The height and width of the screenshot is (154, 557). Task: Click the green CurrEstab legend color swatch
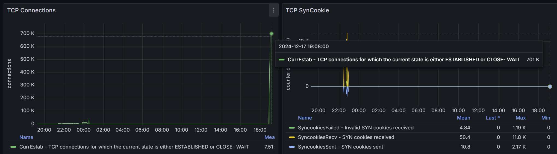13,147
